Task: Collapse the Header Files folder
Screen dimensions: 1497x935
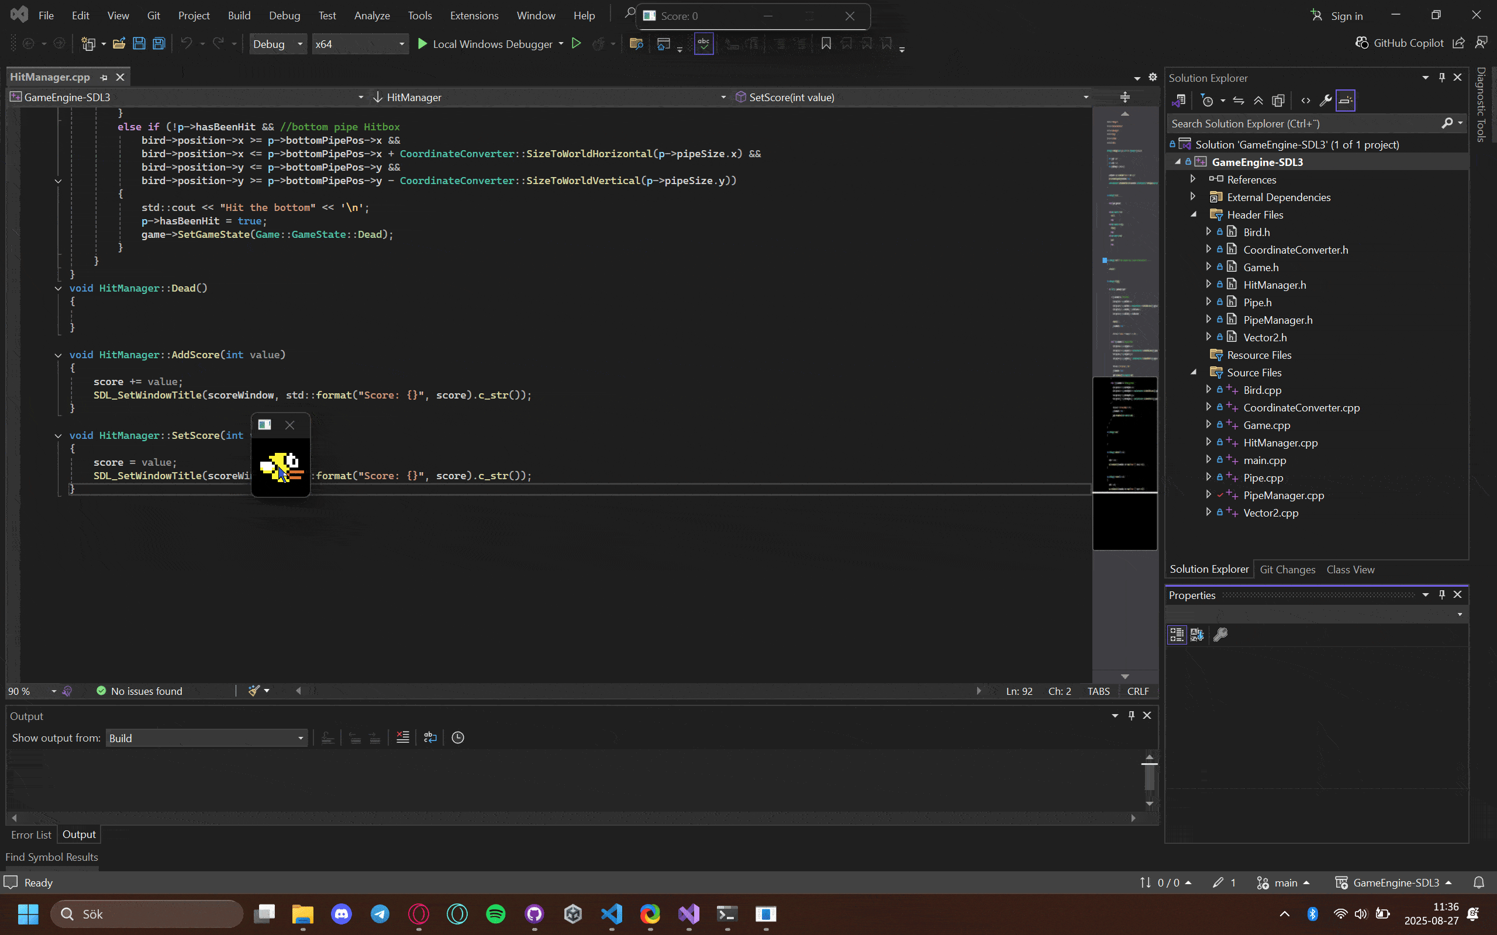Action: tap(1194, 214)
